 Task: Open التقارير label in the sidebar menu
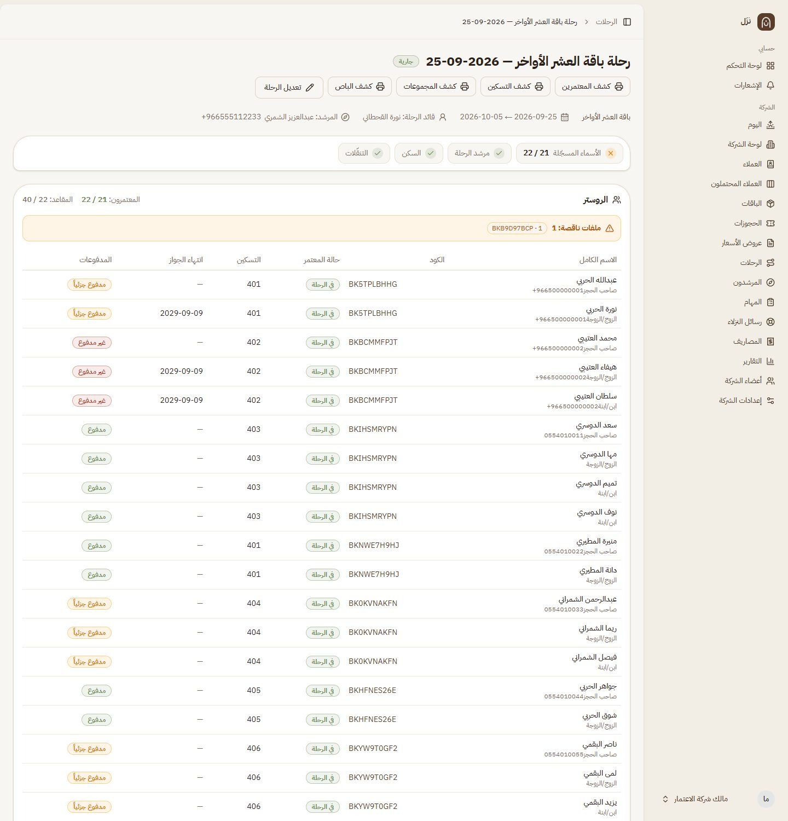[752, 361]
